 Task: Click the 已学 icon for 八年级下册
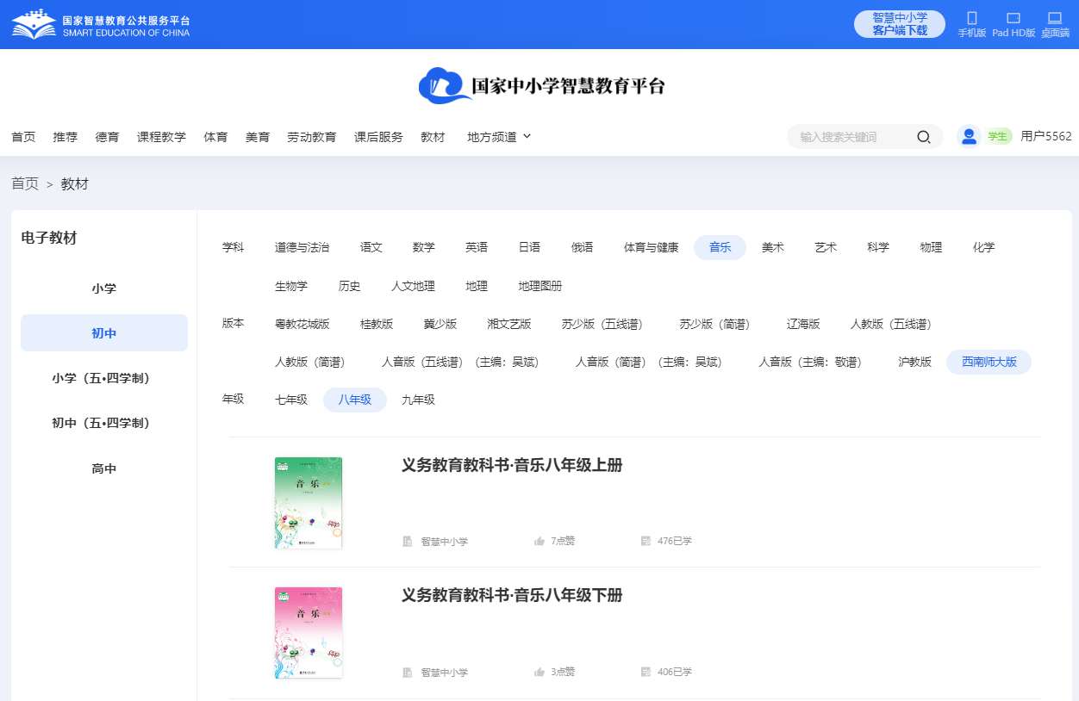click(646, 672)
